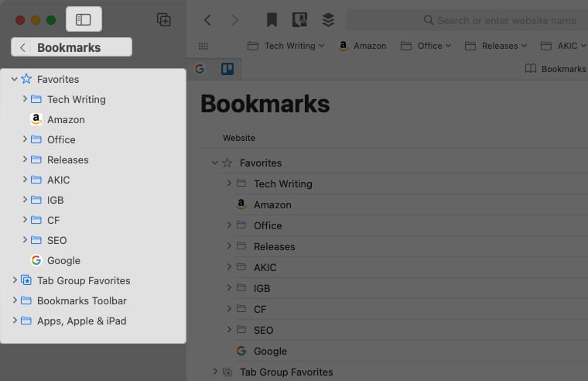Screen dimensions: 588x381
Task: Expand Office in main bookmarks list
Action: point(229,225)
